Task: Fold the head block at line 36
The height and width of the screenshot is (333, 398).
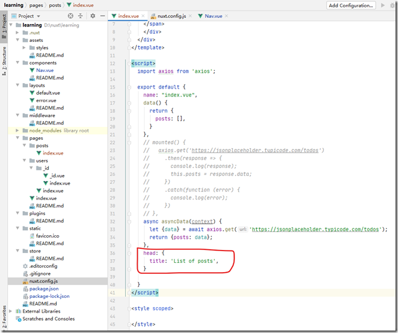Action: [x=129, y=253]
